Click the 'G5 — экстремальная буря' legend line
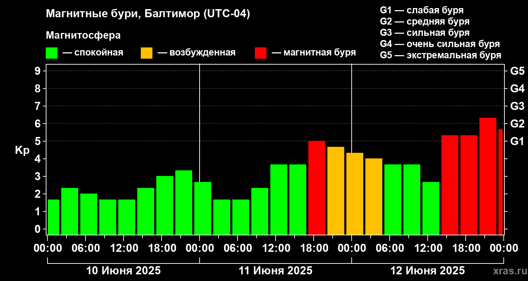This screenshot has height=281, width=528. click(x=441, y=55)
